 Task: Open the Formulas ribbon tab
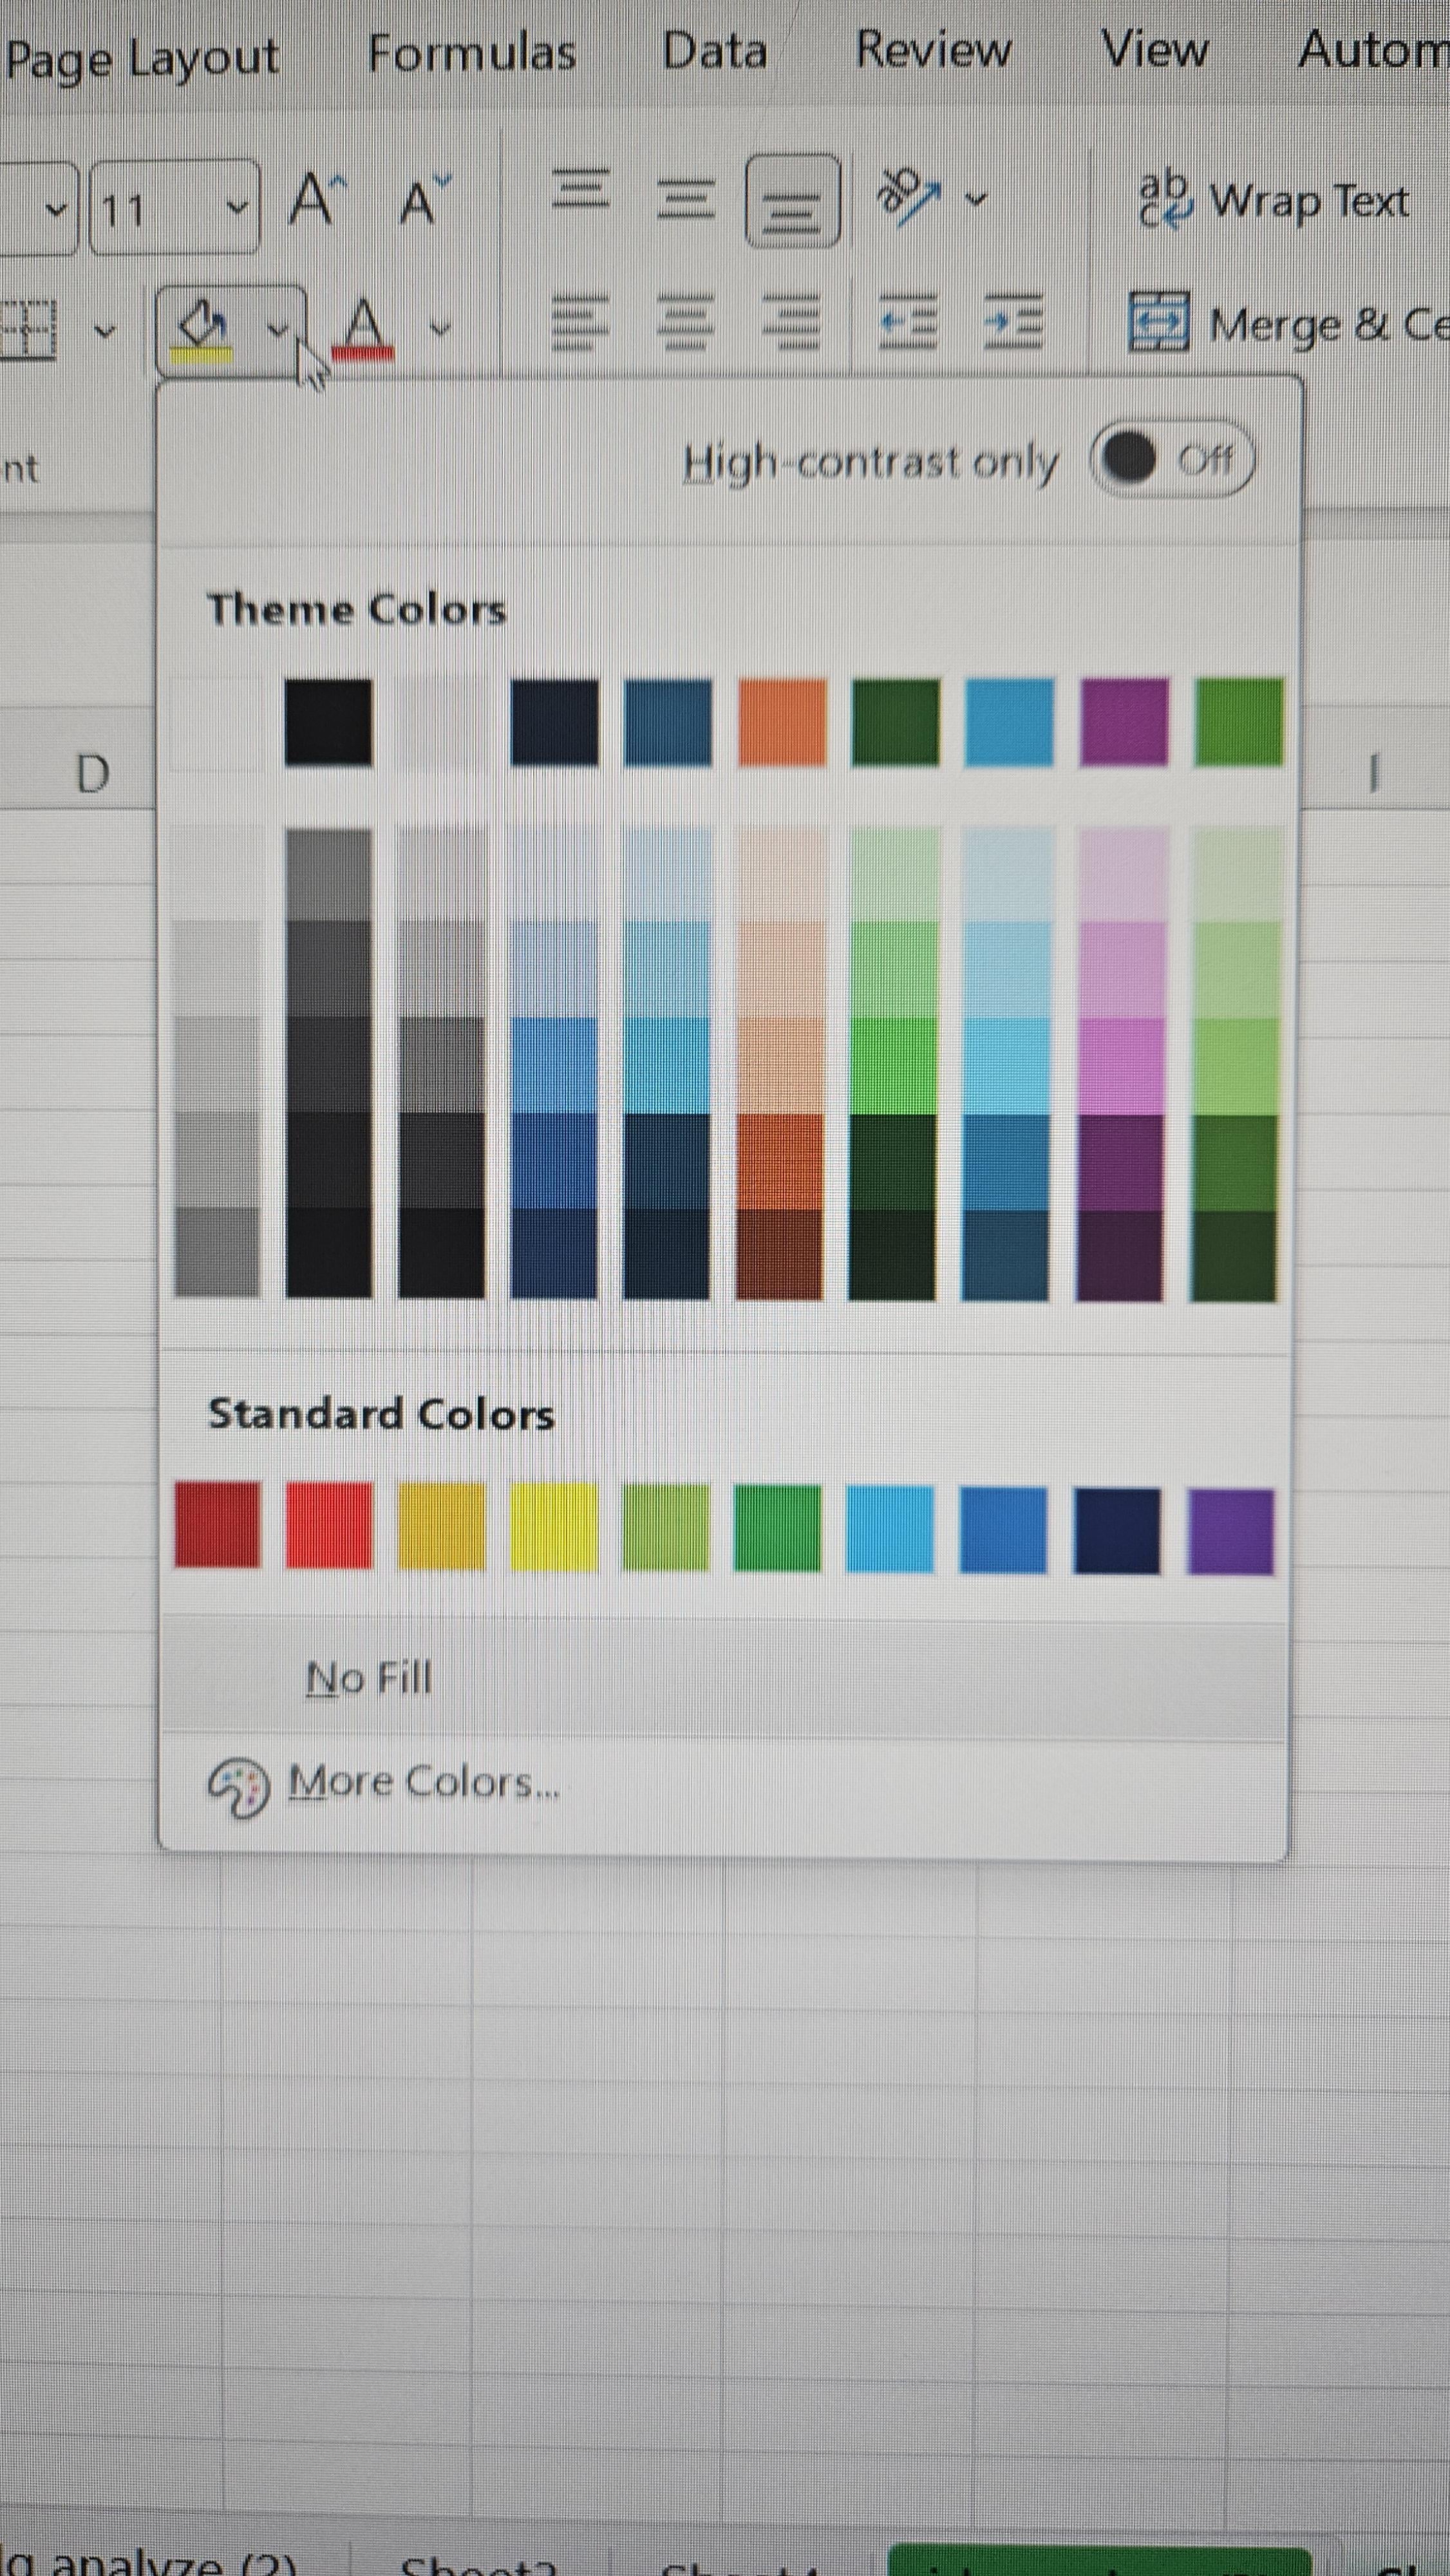click(x=471, y=53)
